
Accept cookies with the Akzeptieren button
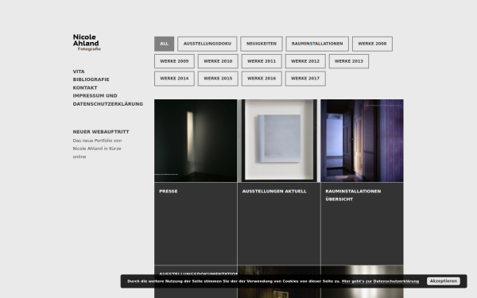[x=444, y=281]
